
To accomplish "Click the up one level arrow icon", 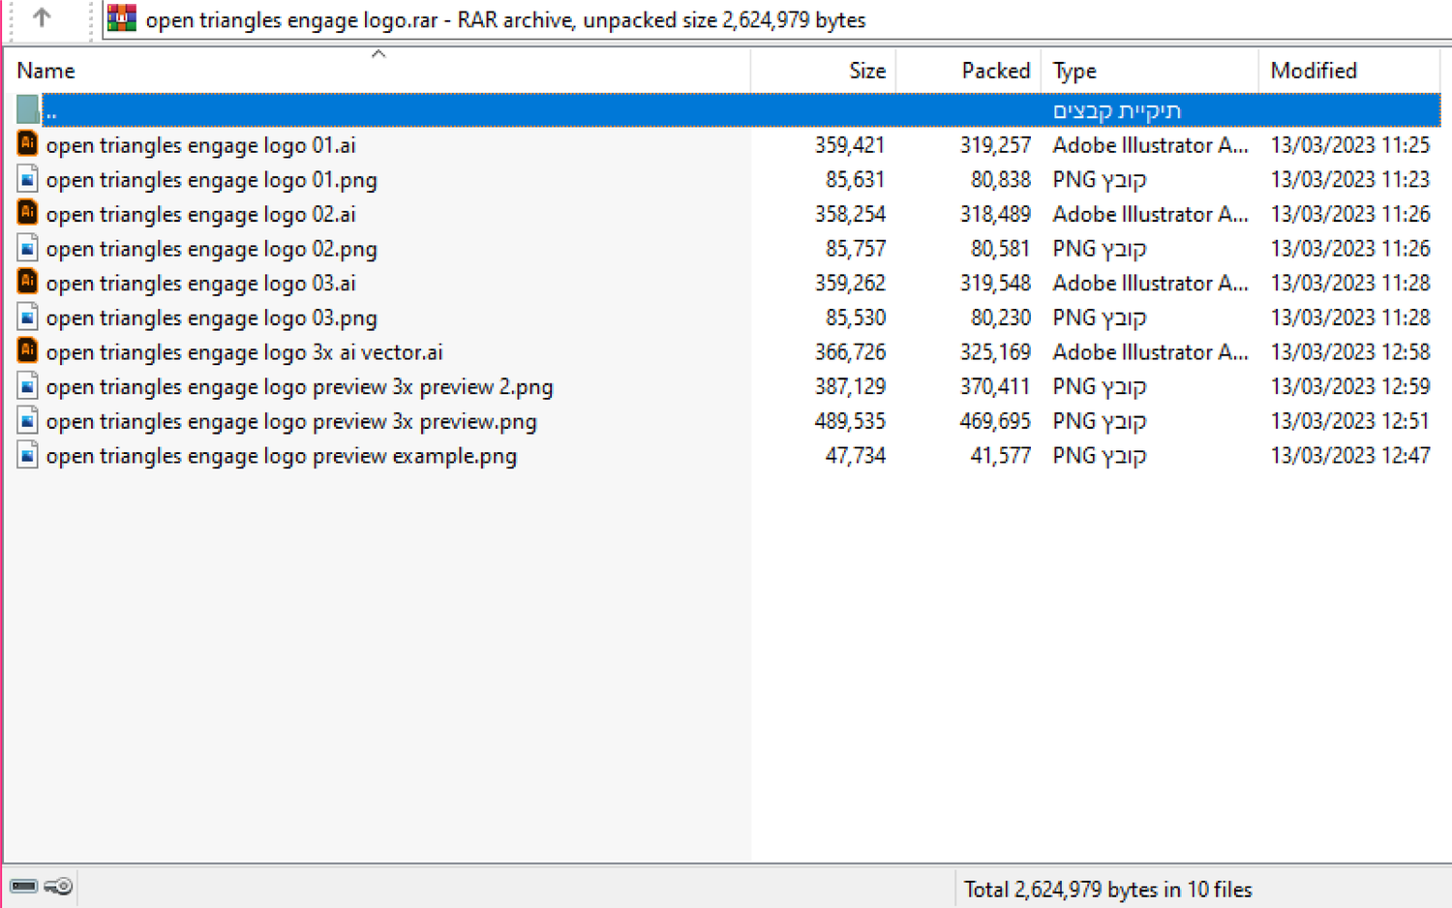I will click(41, 17).
